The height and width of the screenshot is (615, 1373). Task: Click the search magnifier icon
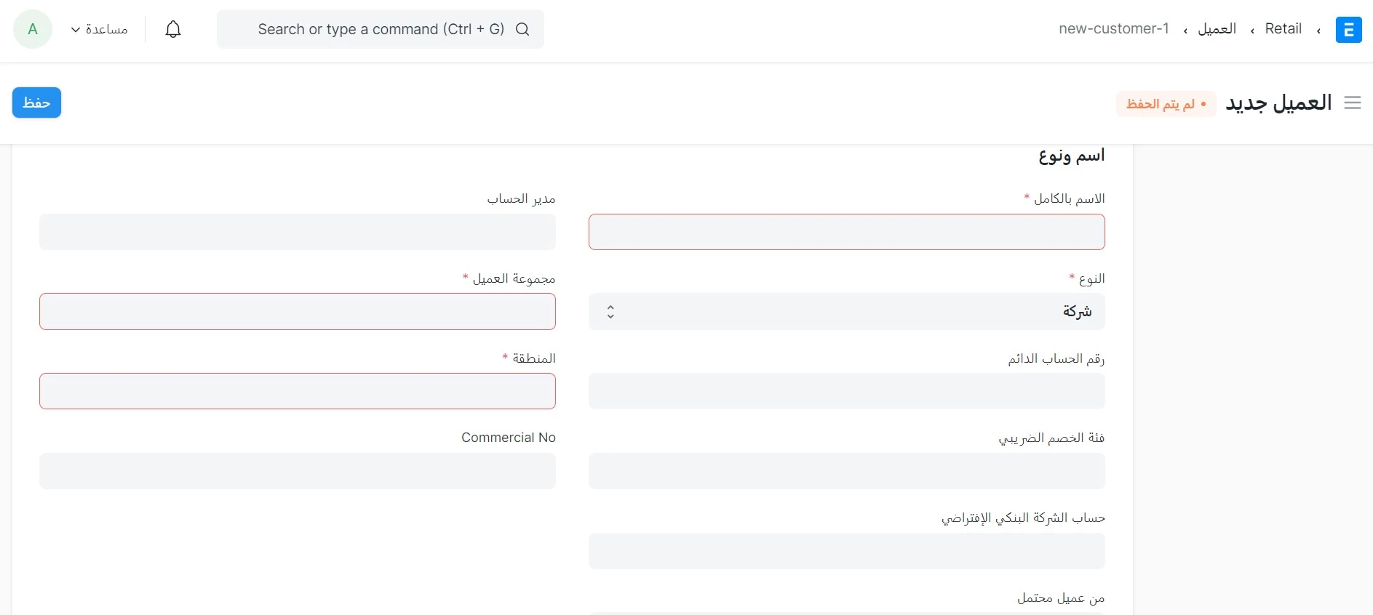click(522, 29)
